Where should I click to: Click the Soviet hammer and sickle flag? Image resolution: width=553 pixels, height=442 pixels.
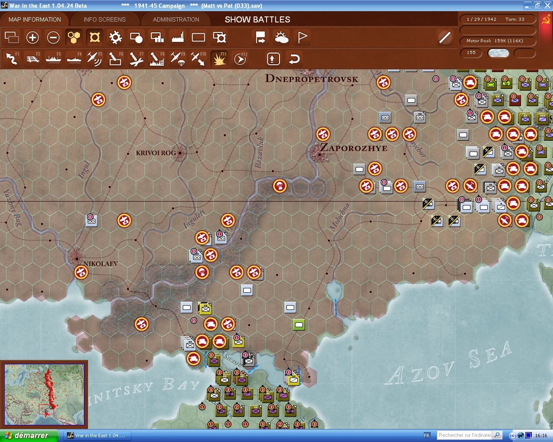pyautogui.click(x=546, y=19)
